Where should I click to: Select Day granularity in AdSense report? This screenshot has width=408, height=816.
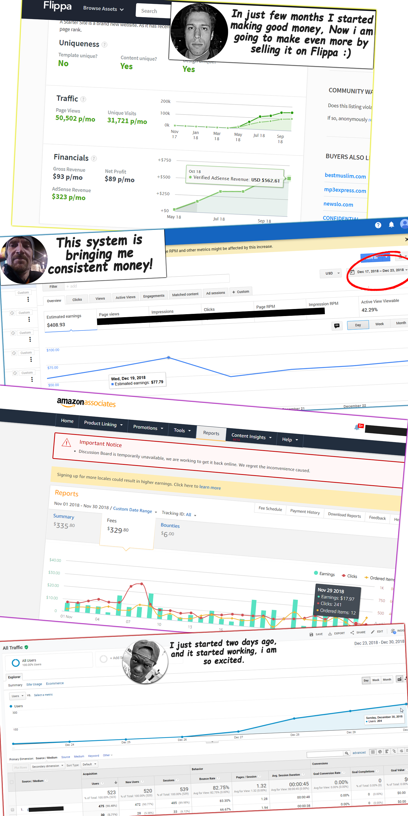tap(358, 325)
